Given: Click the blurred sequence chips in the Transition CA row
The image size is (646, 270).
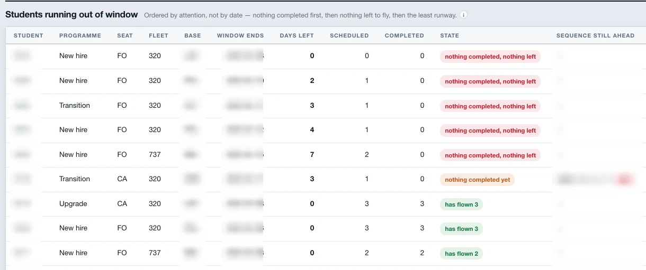Looking at the screenshot, I should tap(596, 180).
